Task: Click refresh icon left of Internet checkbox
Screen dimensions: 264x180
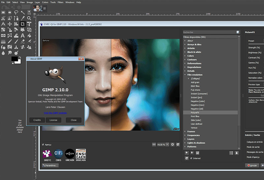Action: click(186, 158)
